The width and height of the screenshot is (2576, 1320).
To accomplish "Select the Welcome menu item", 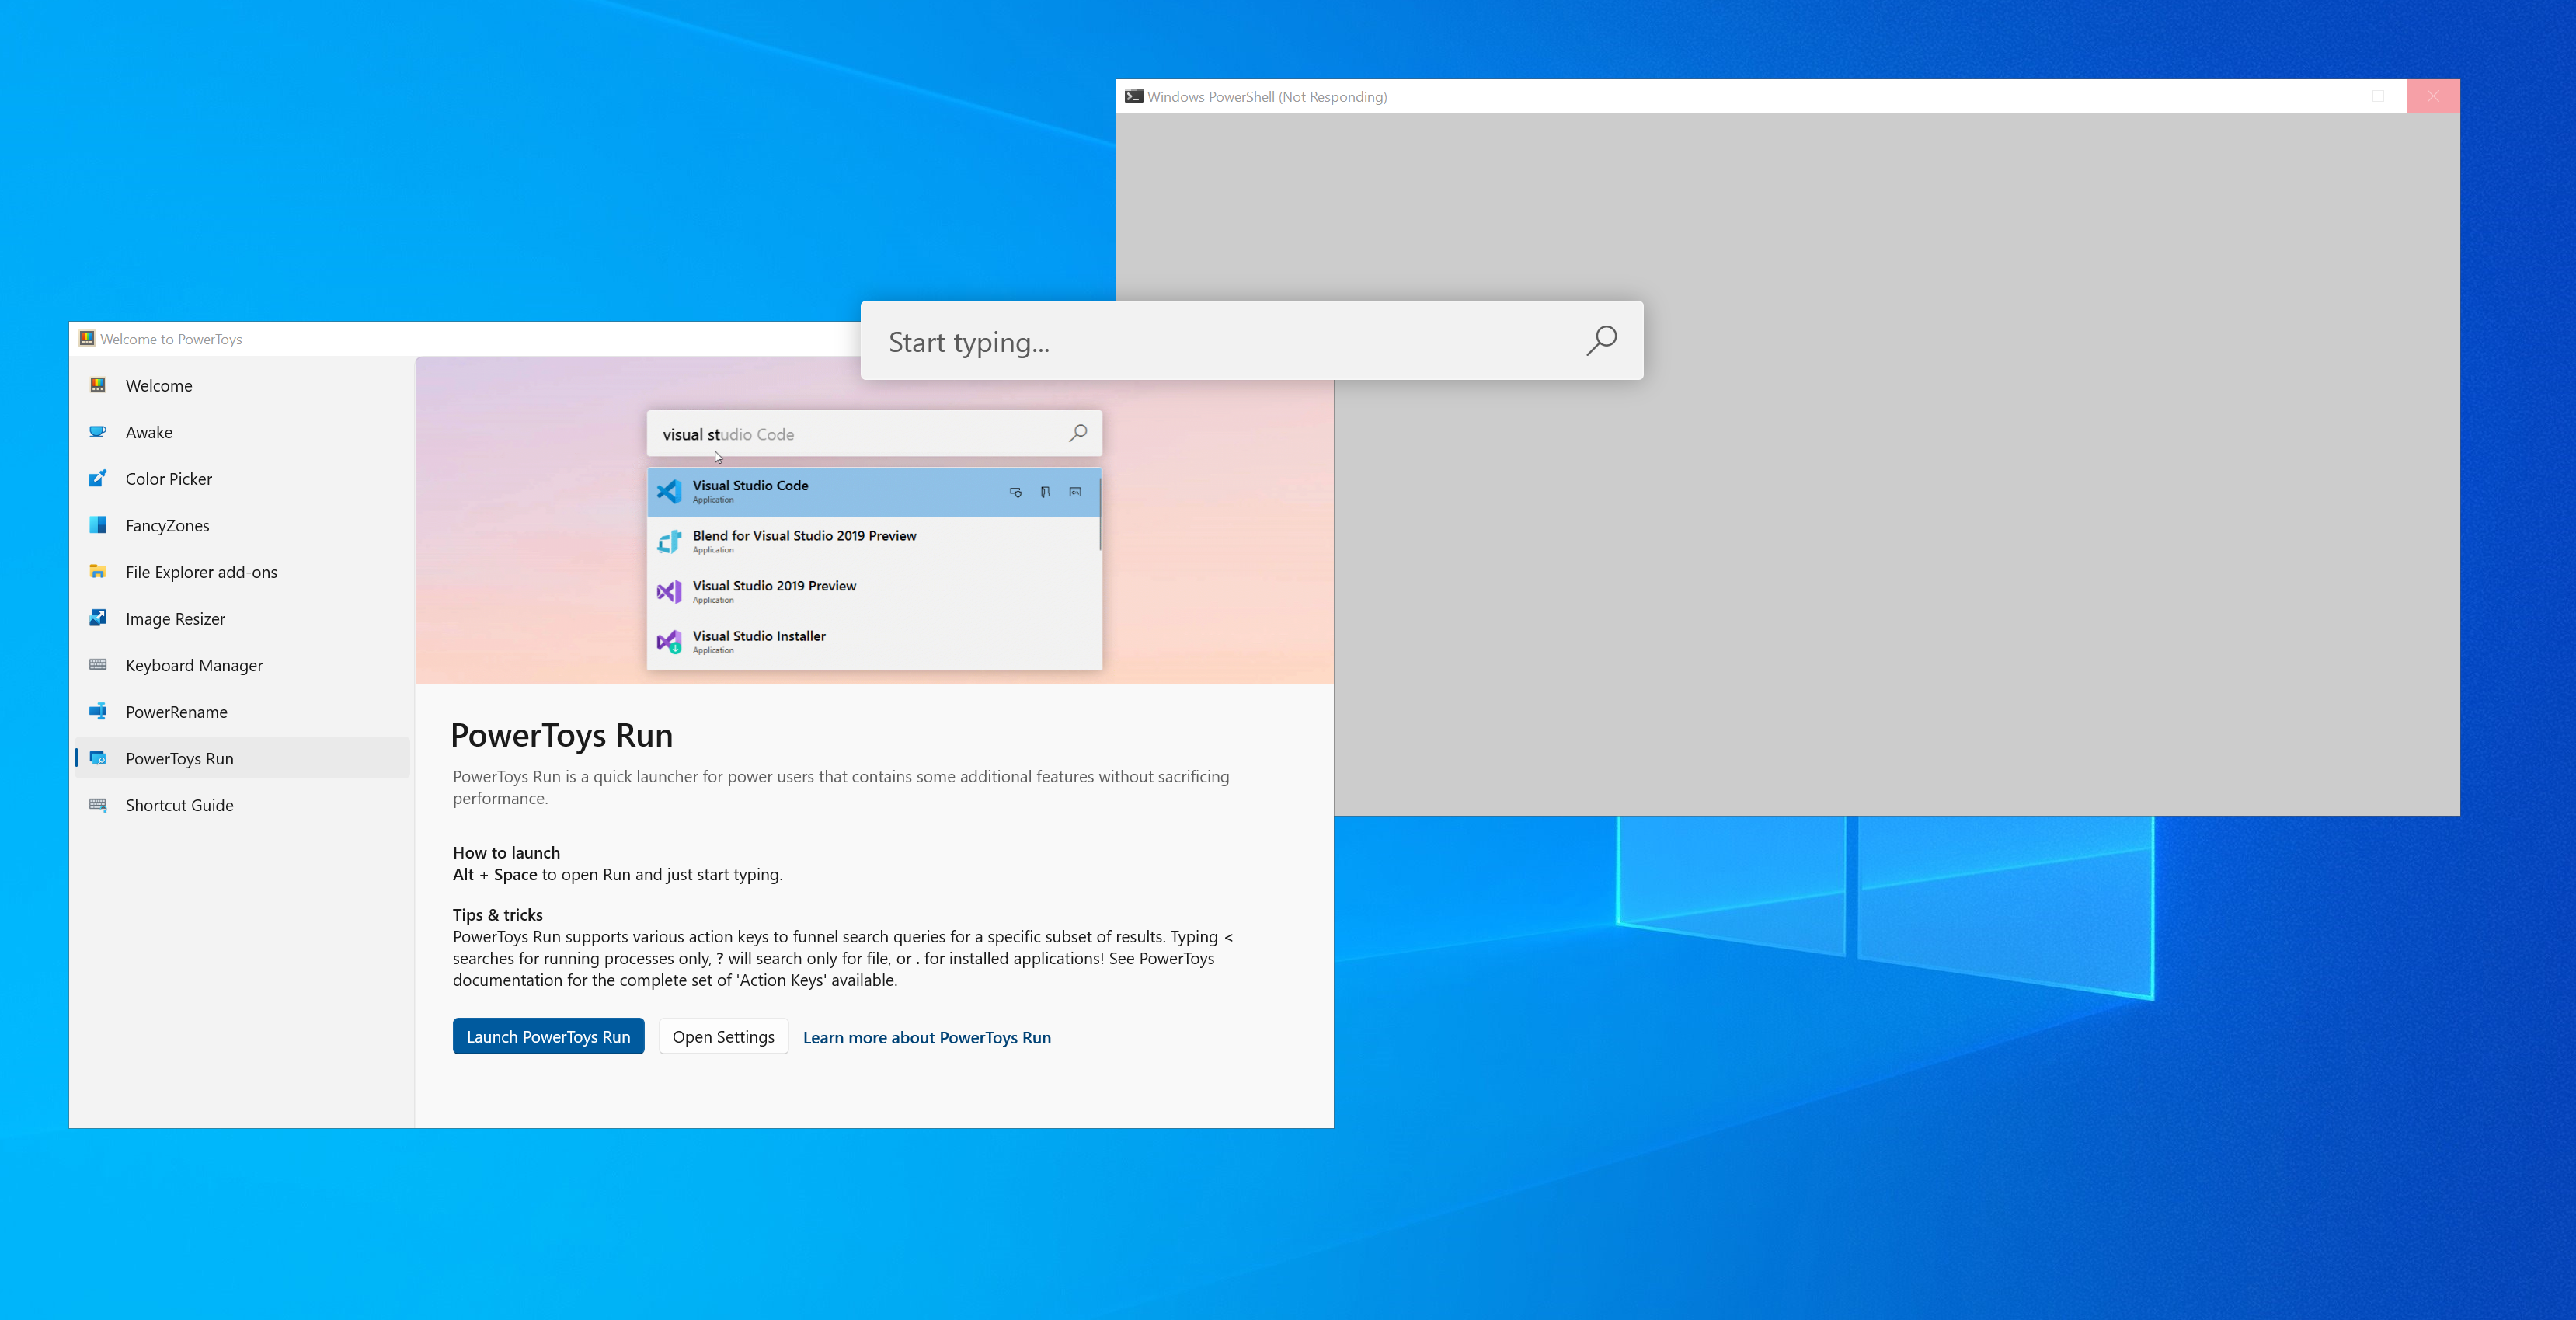I will [159, 386].
